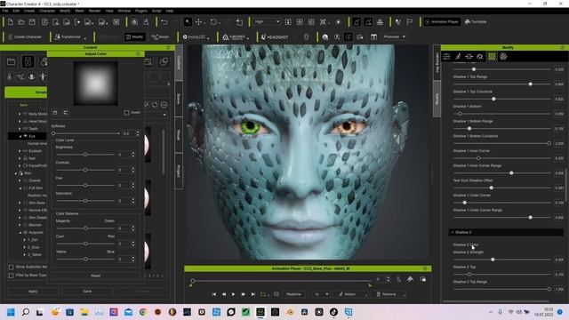Adjust the Saturation slider handle

tap(85, 201)
